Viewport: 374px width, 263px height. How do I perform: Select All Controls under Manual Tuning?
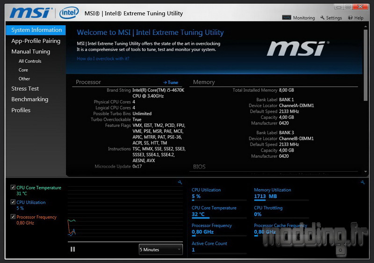[x=30, y=61]
